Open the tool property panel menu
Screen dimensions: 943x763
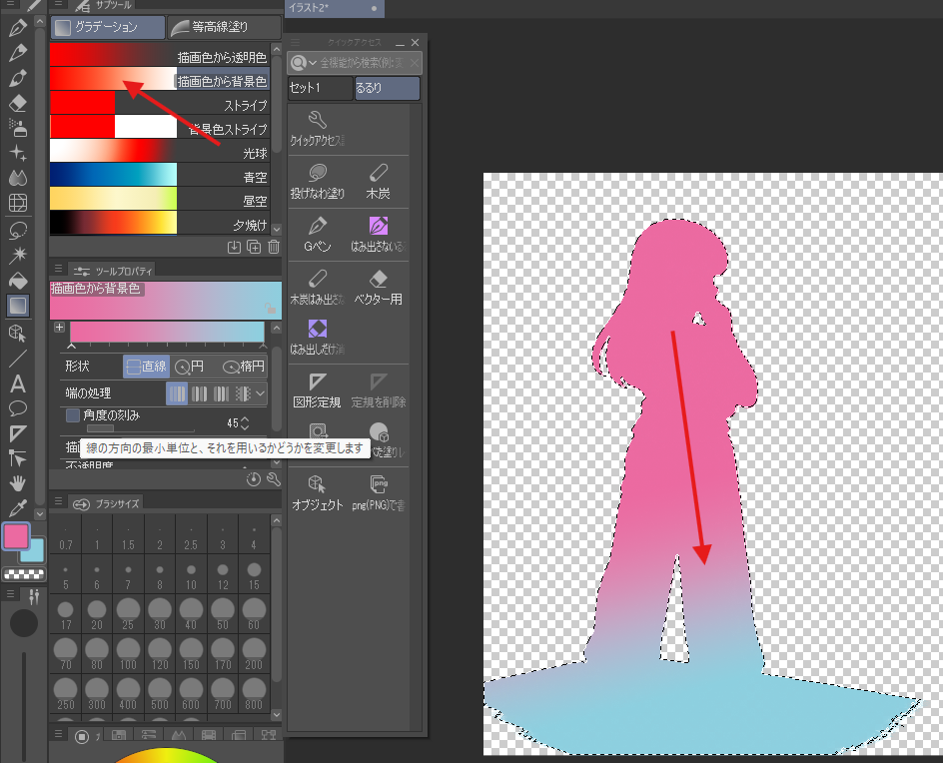tap(58, 269)
